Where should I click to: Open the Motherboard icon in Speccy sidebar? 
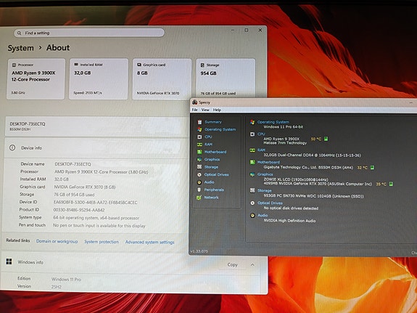[x=199, y=152]
